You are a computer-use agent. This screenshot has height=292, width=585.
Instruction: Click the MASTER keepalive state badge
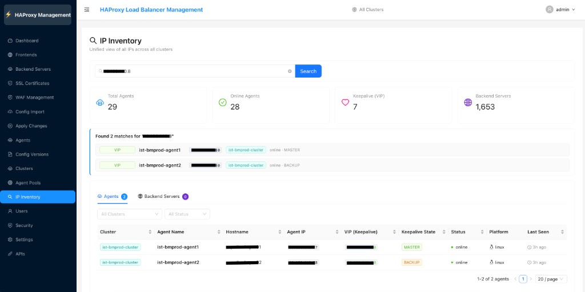412,247
